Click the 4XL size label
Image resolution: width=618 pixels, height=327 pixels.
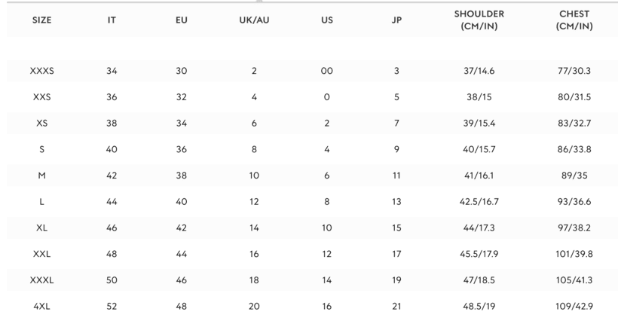[41, 307]
